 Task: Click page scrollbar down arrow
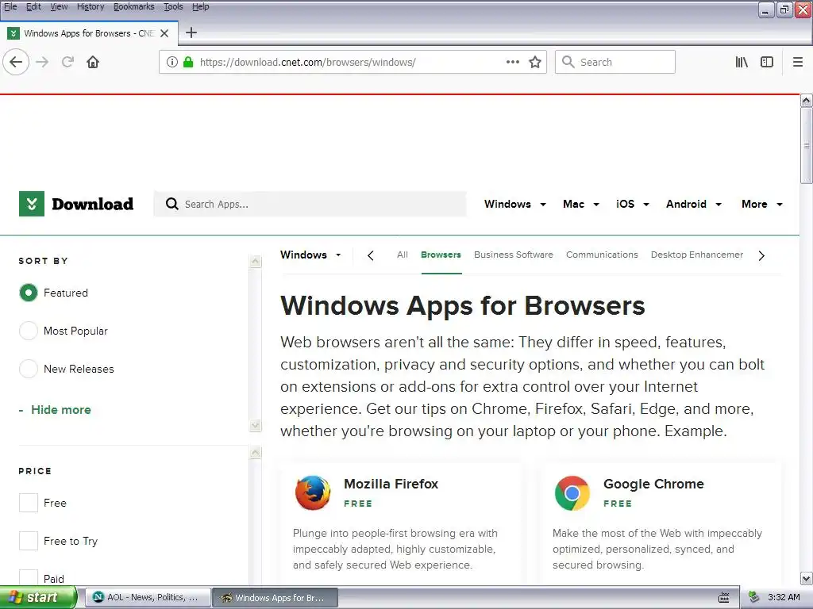pyautogui.click(x=807, y=578)
